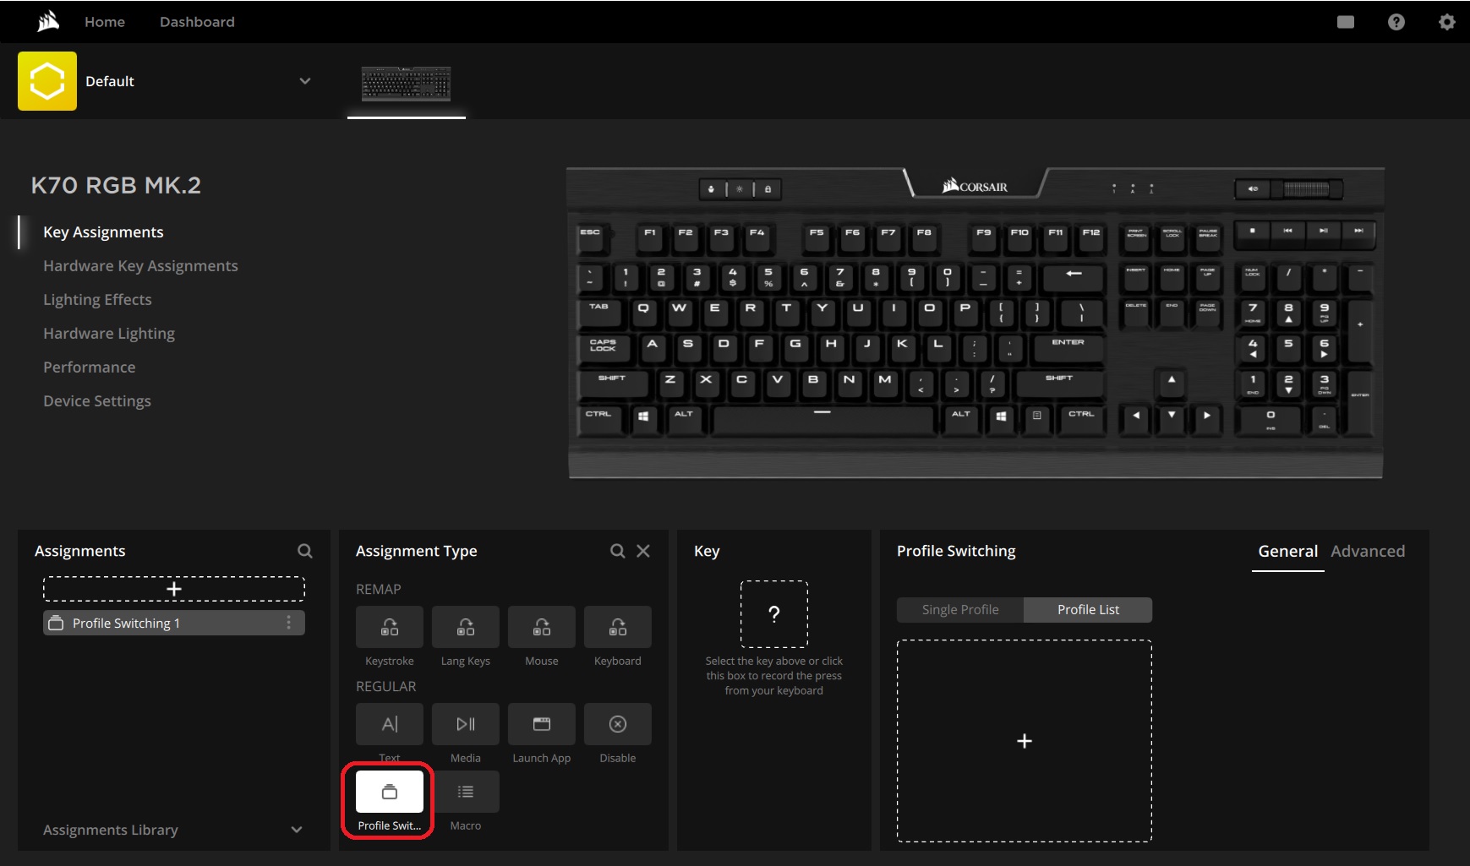
Task: Choose the Text assignment icon
Action: (389, 723)
